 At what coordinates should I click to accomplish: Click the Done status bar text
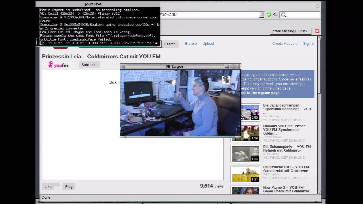(46, 197)
